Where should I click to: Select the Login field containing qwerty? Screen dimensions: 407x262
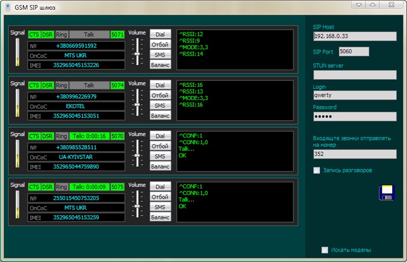pyautogui.click(x=355, y=95)
